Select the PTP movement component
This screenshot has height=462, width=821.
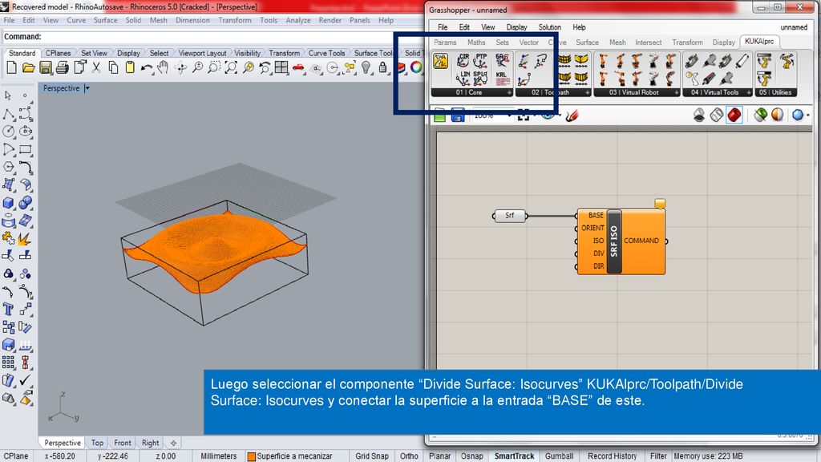click(480, 61)
